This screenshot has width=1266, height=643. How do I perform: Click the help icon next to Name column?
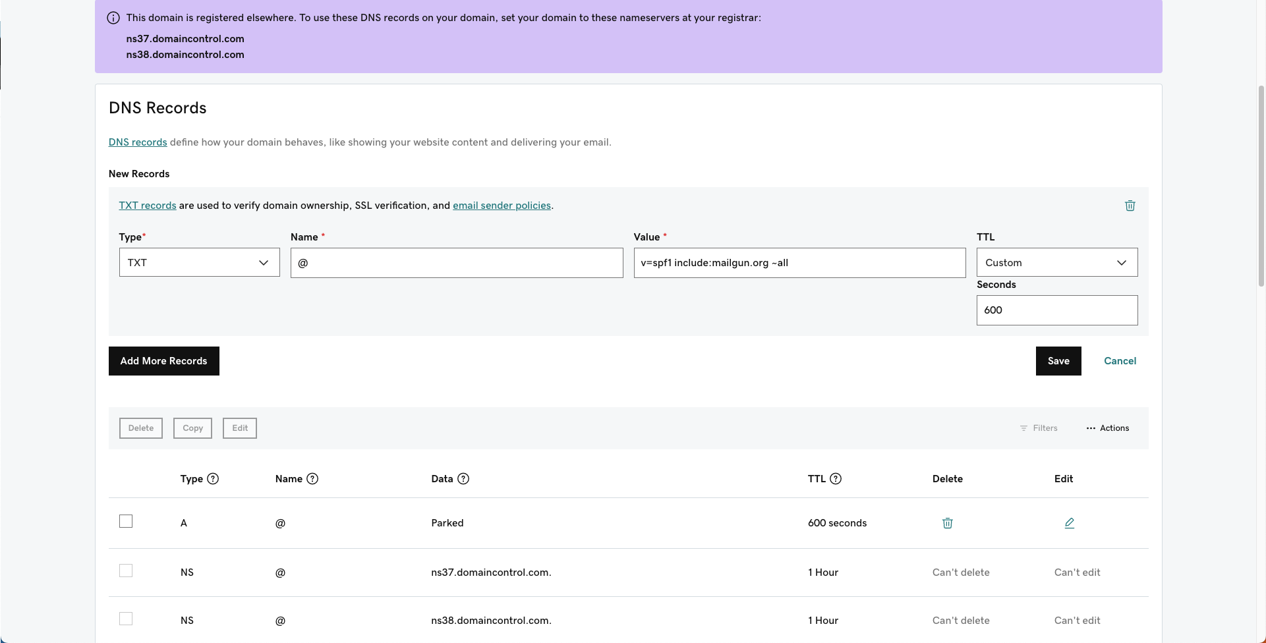(312, 479)
